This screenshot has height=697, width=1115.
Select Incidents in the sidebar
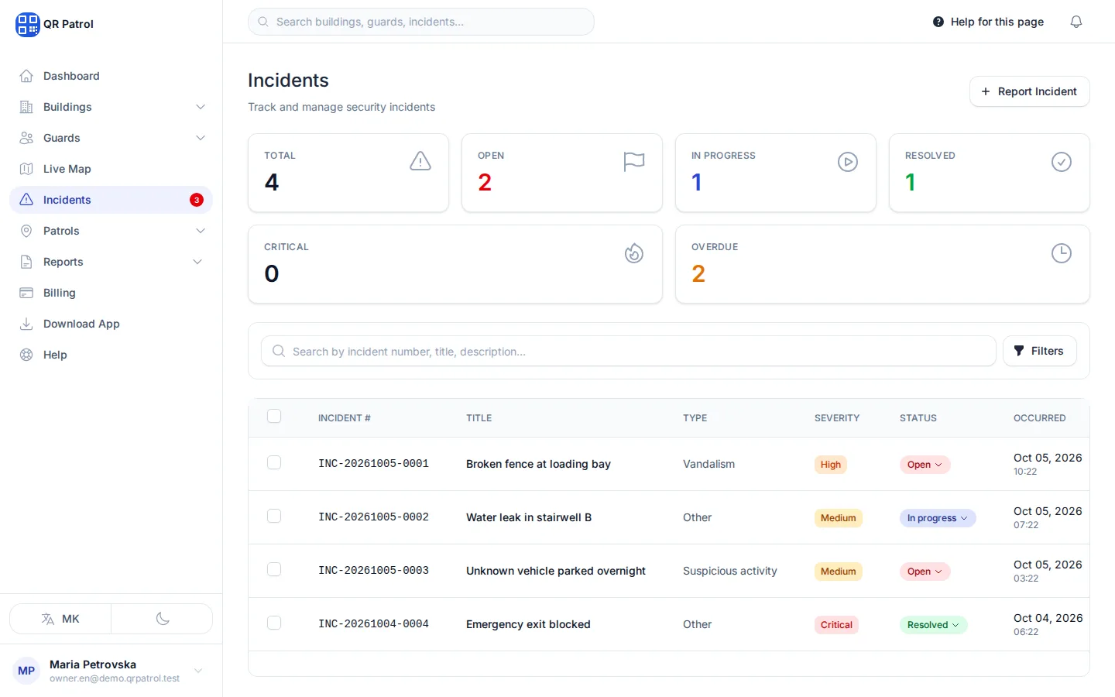[x=111, y=200]
